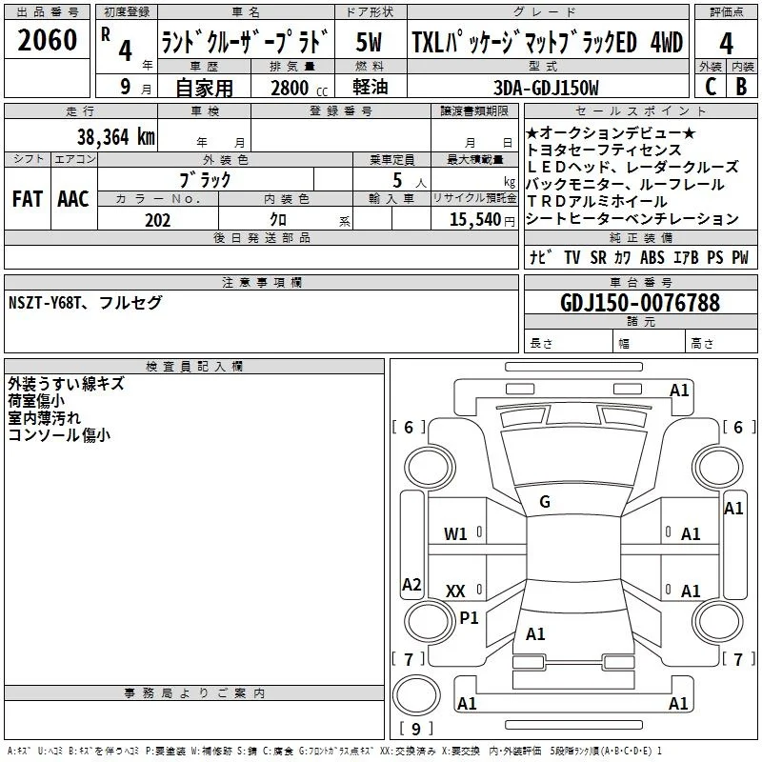Click the ナビ equipment code
762x762 pixels.
541,257
